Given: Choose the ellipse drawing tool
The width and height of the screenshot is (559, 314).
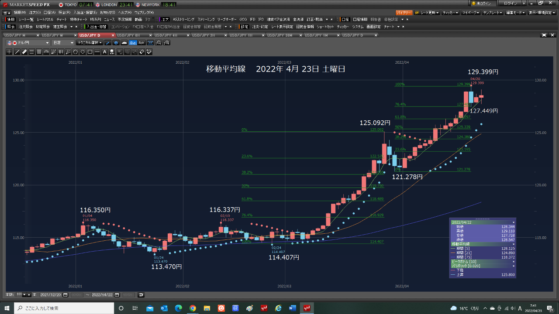Looking at the screenshot, I should click(x=83, y=52).
